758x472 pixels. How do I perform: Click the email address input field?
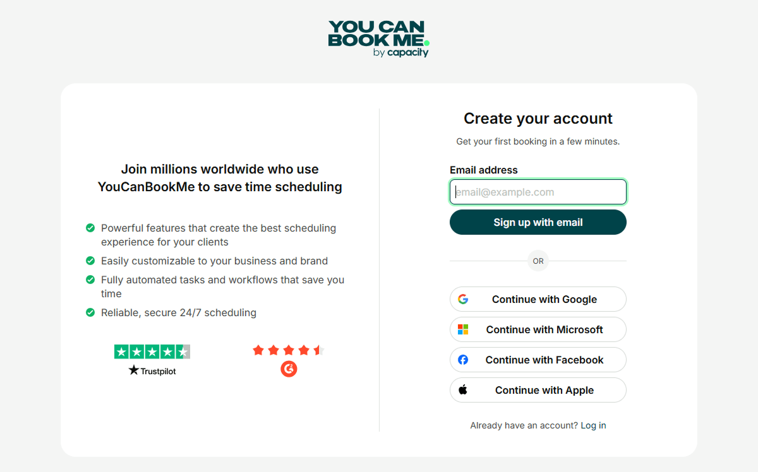[538, 192]
